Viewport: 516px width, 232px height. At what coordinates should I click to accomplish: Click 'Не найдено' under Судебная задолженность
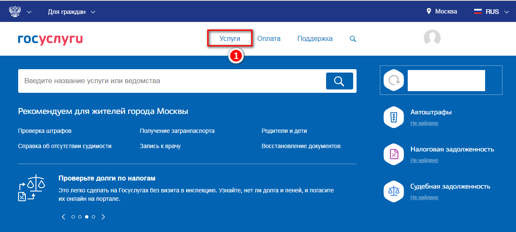pyautogui.click(x=424, y=197)
